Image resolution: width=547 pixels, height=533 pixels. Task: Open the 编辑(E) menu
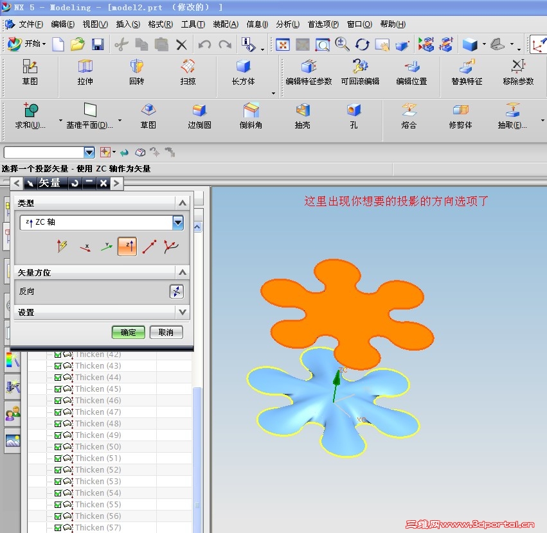click(x=62, y=24)
